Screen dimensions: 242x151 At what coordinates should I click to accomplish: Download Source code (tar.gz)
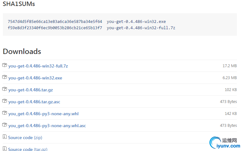click(27, 149)
